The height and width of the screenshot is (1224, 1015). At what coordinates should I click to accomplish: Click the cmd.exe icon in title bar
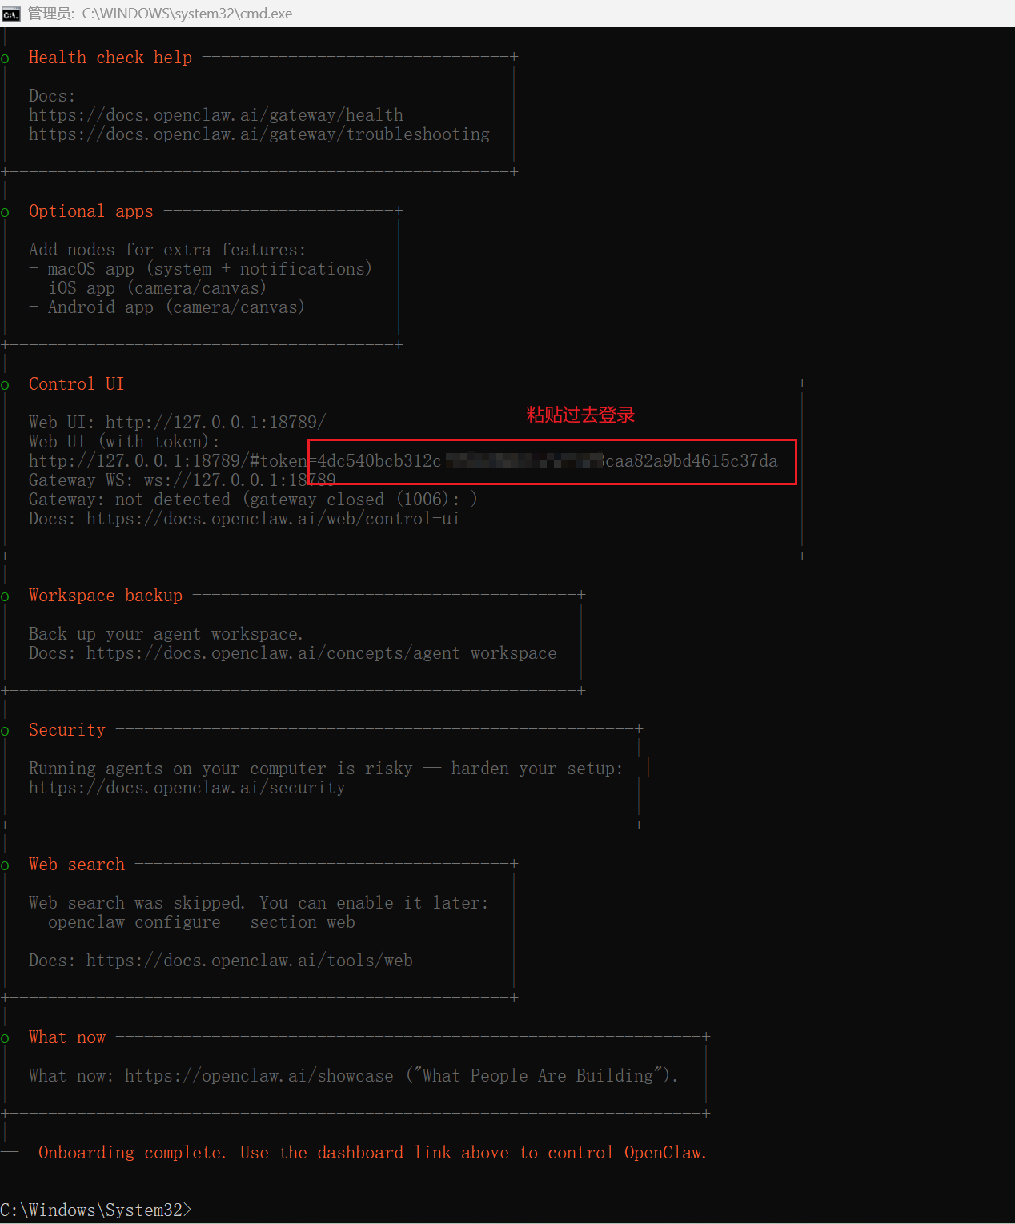click(x=11, y=14)
